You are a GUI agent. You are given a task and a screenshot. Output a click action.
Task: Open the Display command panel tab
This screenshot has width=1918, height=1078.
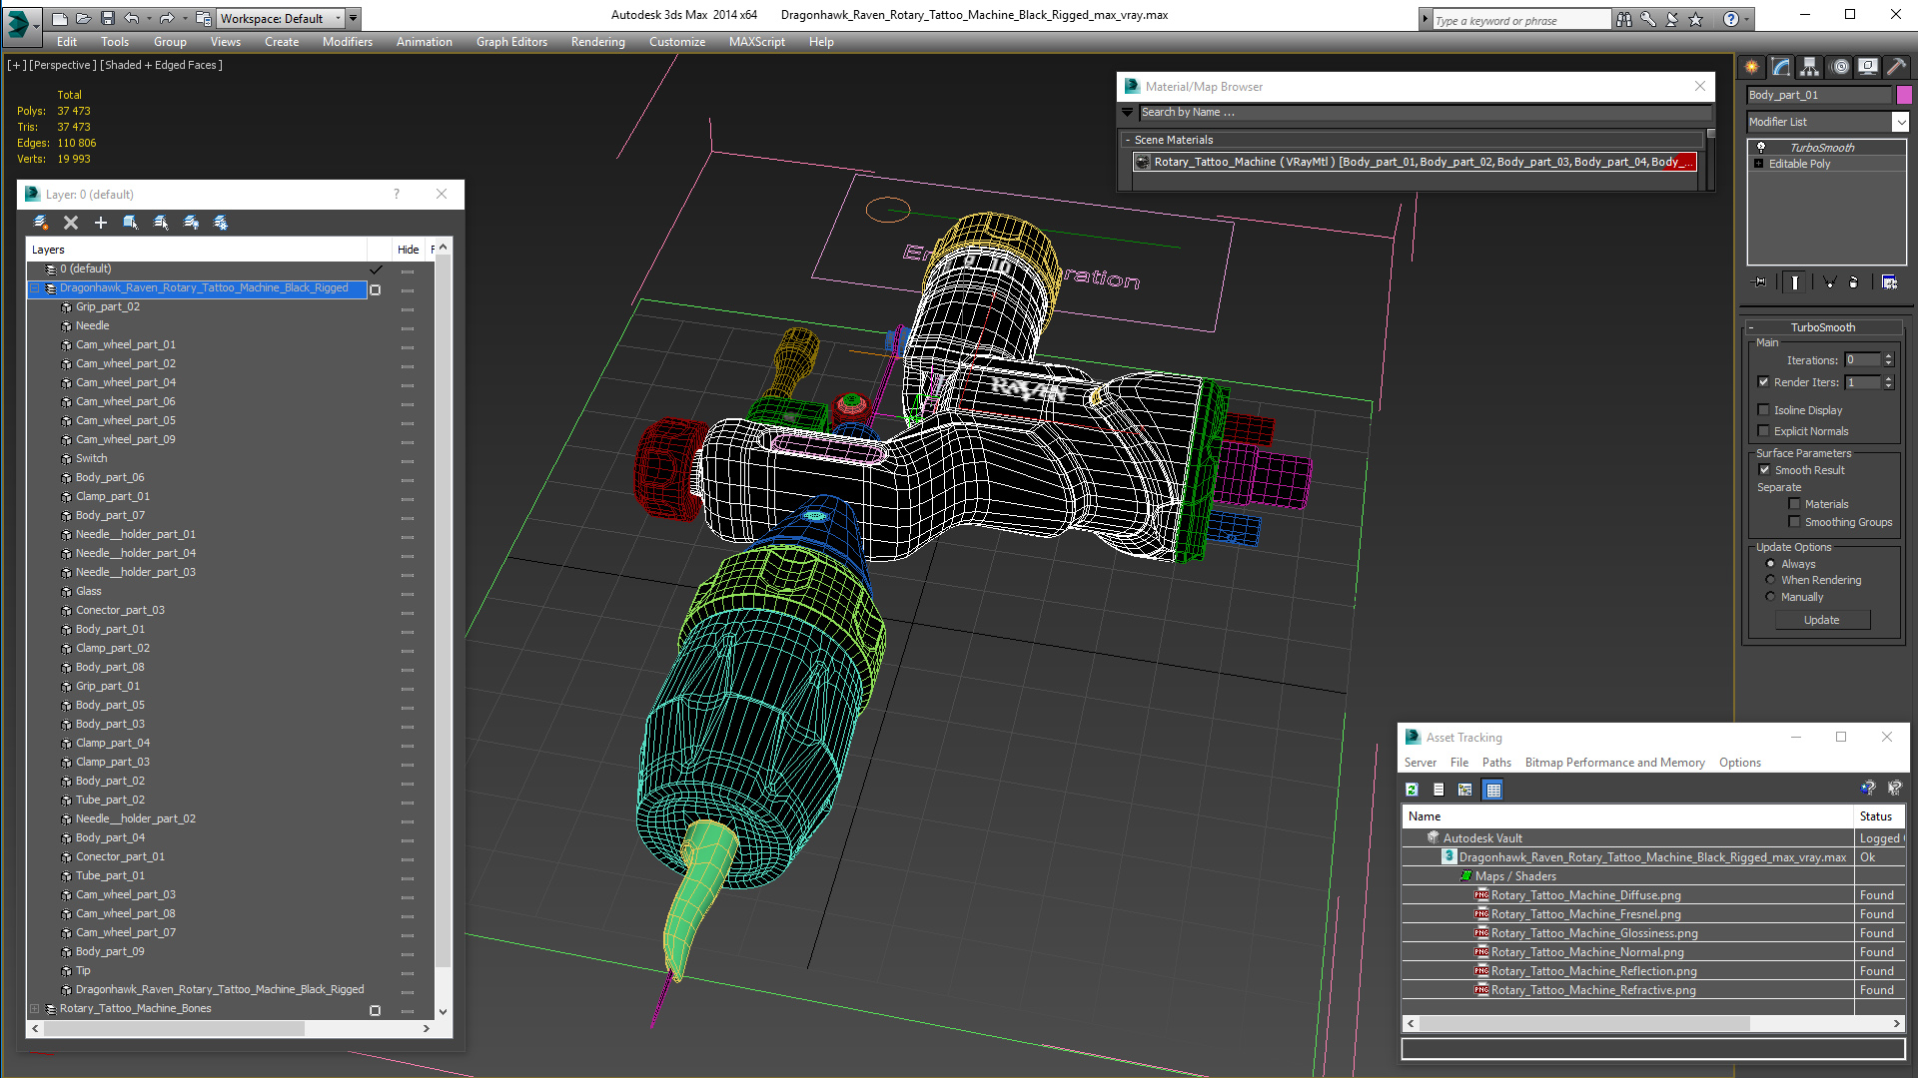click(1868, 67)
